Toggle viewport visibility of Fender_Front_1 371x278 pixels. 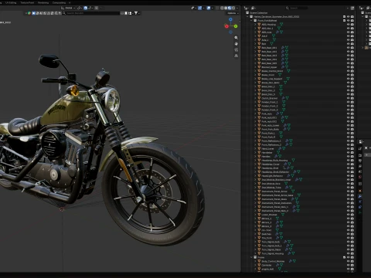[x=349, y=102]
